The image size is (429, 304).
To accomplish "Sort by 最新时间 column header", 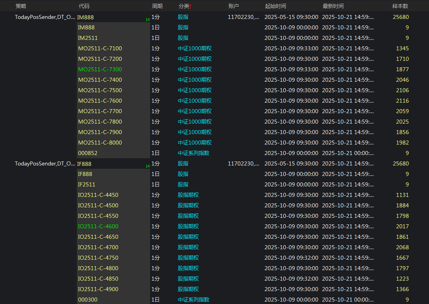I will [333, 6].
